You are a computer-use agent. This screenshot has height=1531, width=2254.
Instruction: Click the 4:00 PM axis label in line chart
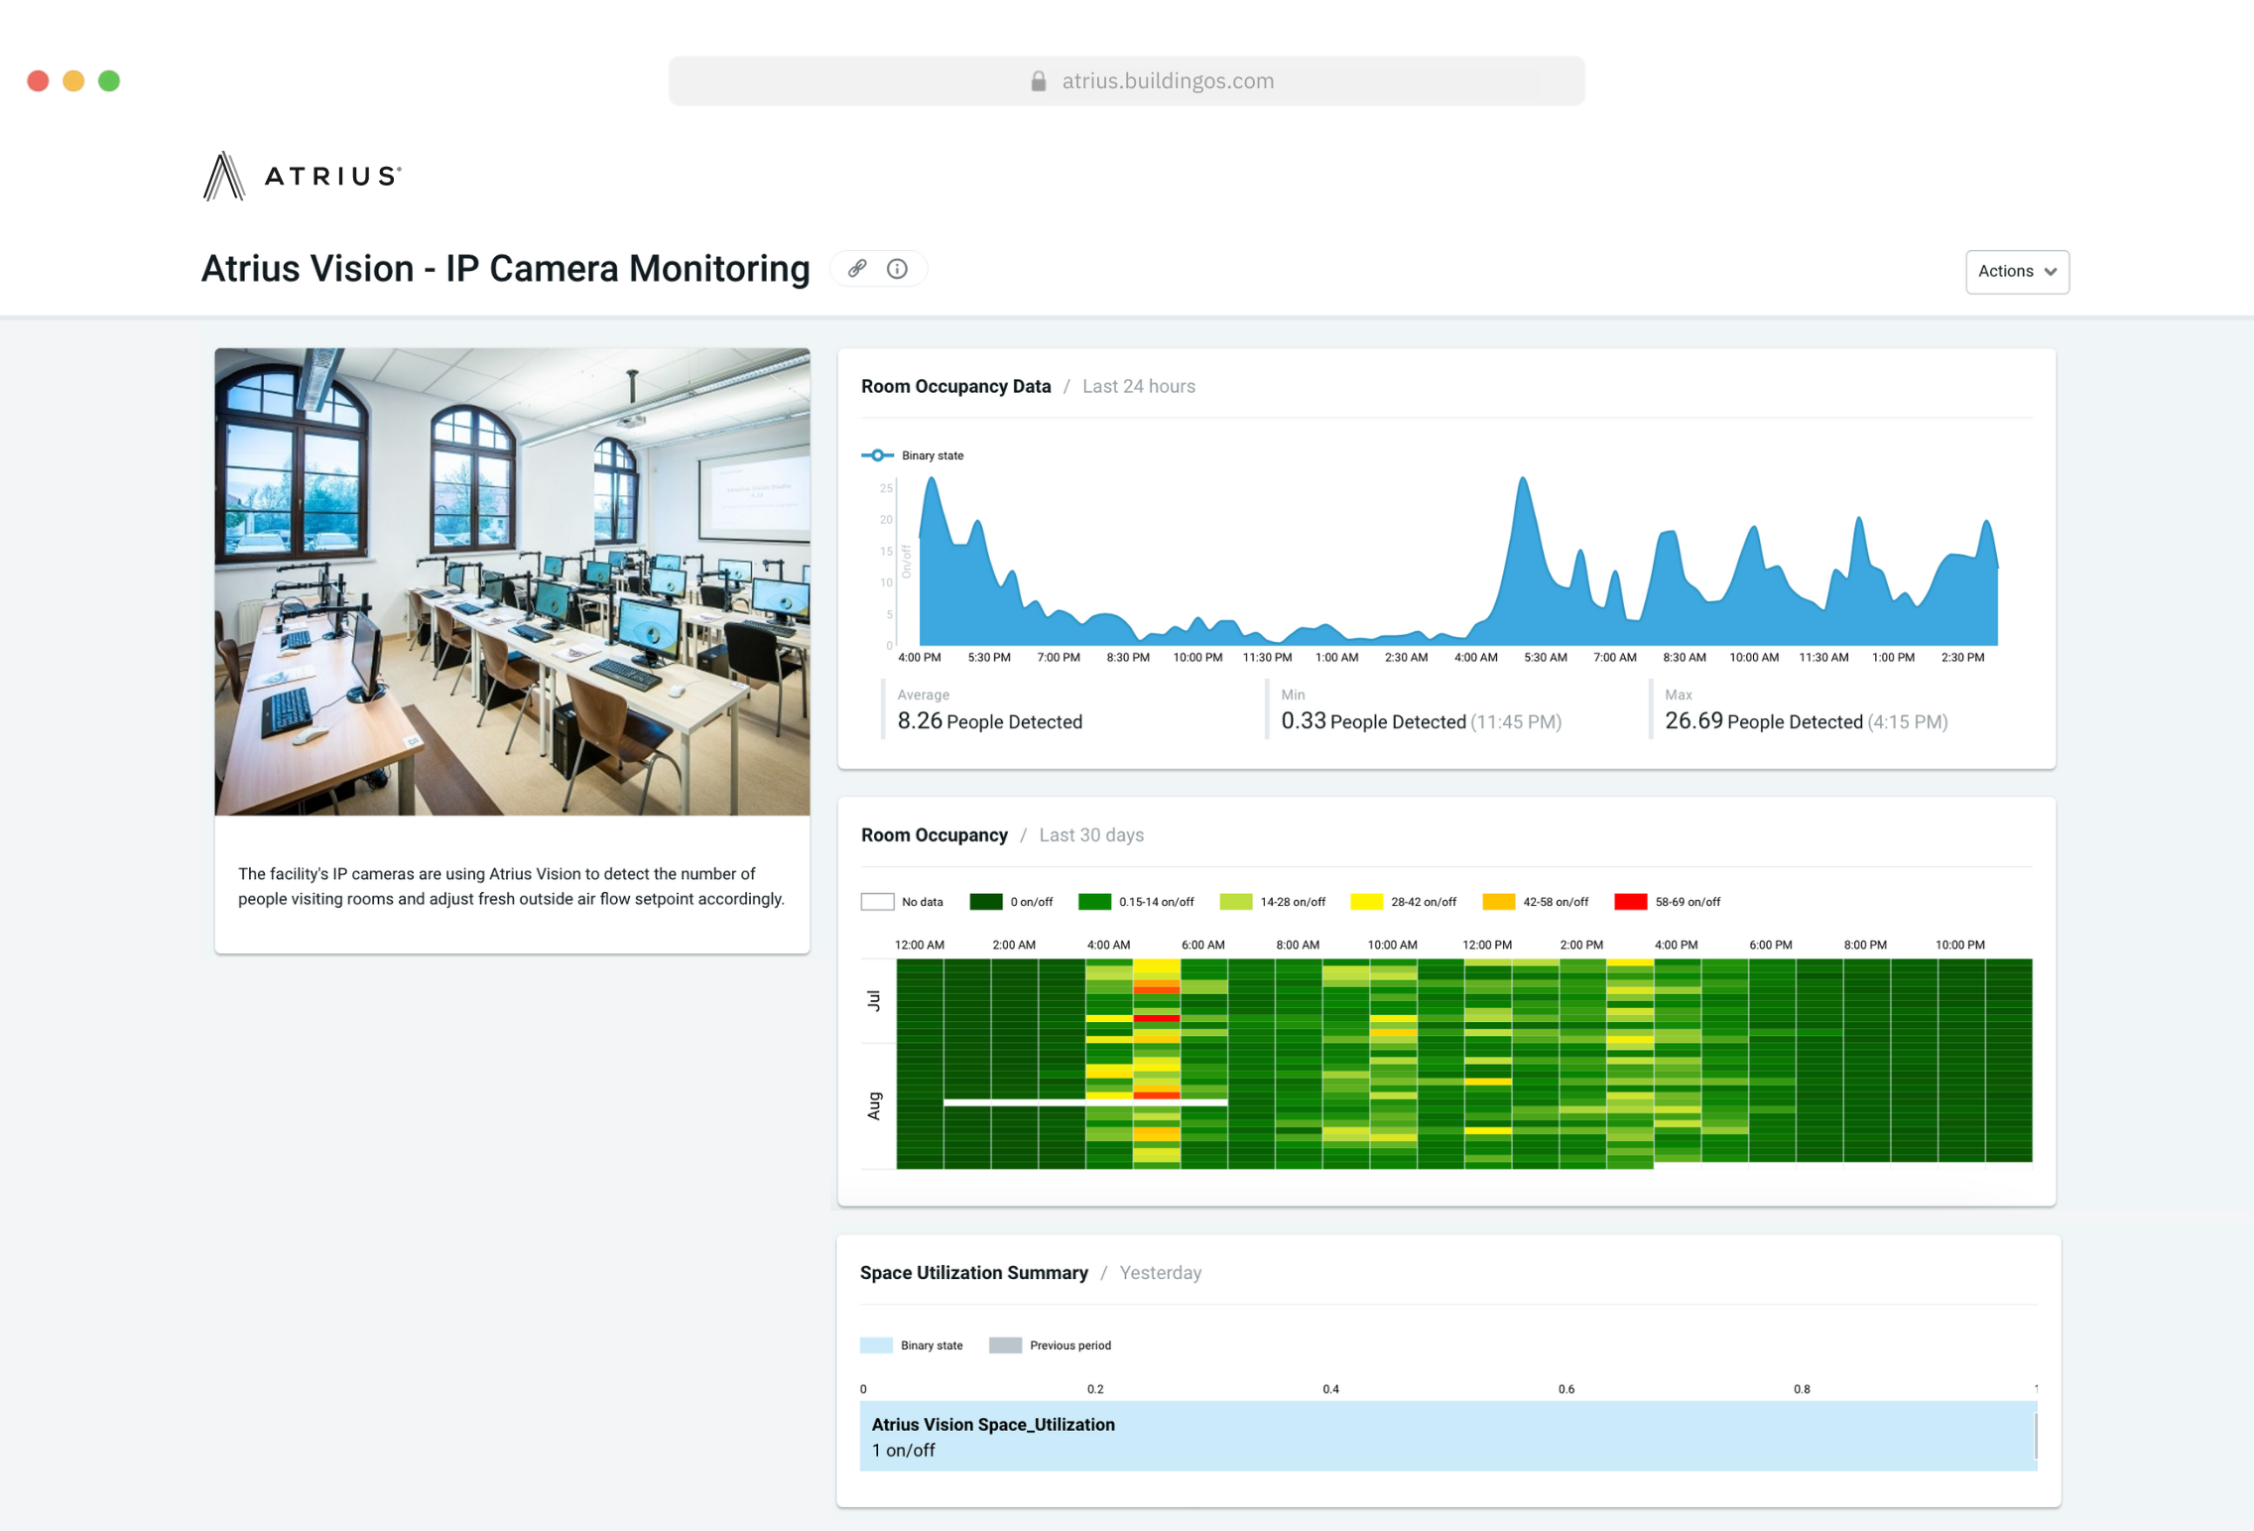pos(919,657)
